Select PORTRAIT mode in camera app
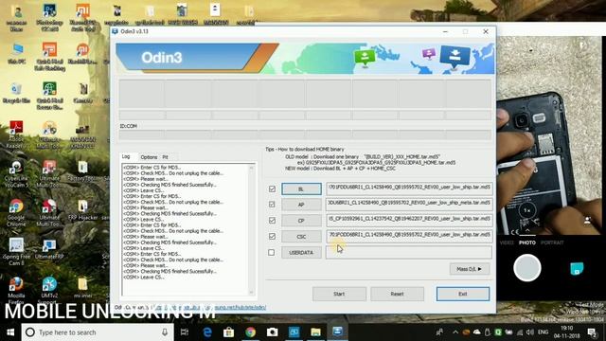The width and height of the screenshot is (606, 341). [552, 242]
